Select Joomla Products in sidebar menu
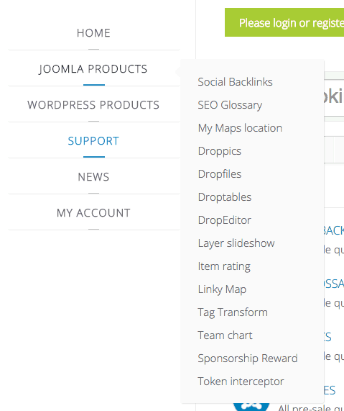Image resolution: width=344 pixels, height=411 pixels. [x=93, y=69]
